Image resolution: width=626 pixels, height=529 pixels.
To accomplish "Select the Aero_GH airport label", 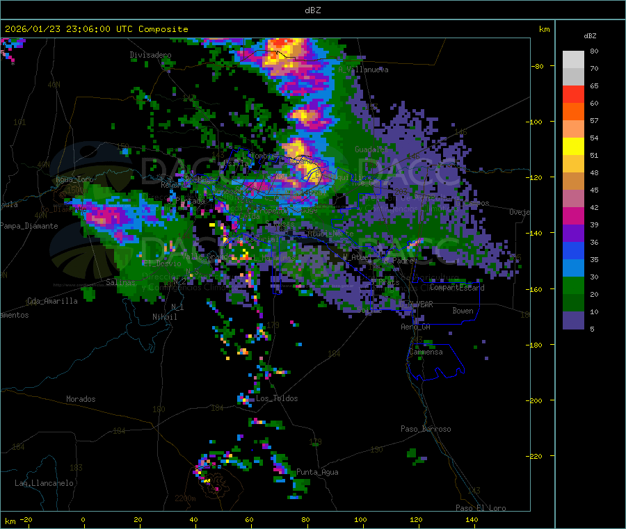I will click(x=416, y=327).
